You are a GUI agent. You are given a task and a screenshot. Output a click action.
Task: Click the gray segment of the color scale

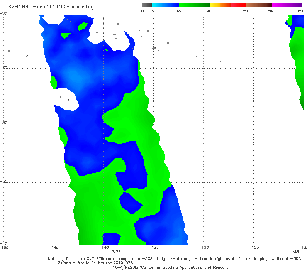tap(146, 5)
